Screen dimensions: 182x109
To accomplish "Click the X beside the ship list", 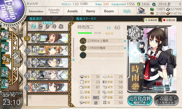I will pos(74,60).
